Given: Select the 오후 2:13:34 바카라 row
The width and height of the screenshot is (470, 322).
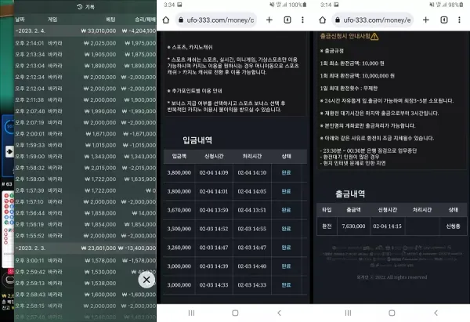Looking at the screenshot, I should pos(85,55).
